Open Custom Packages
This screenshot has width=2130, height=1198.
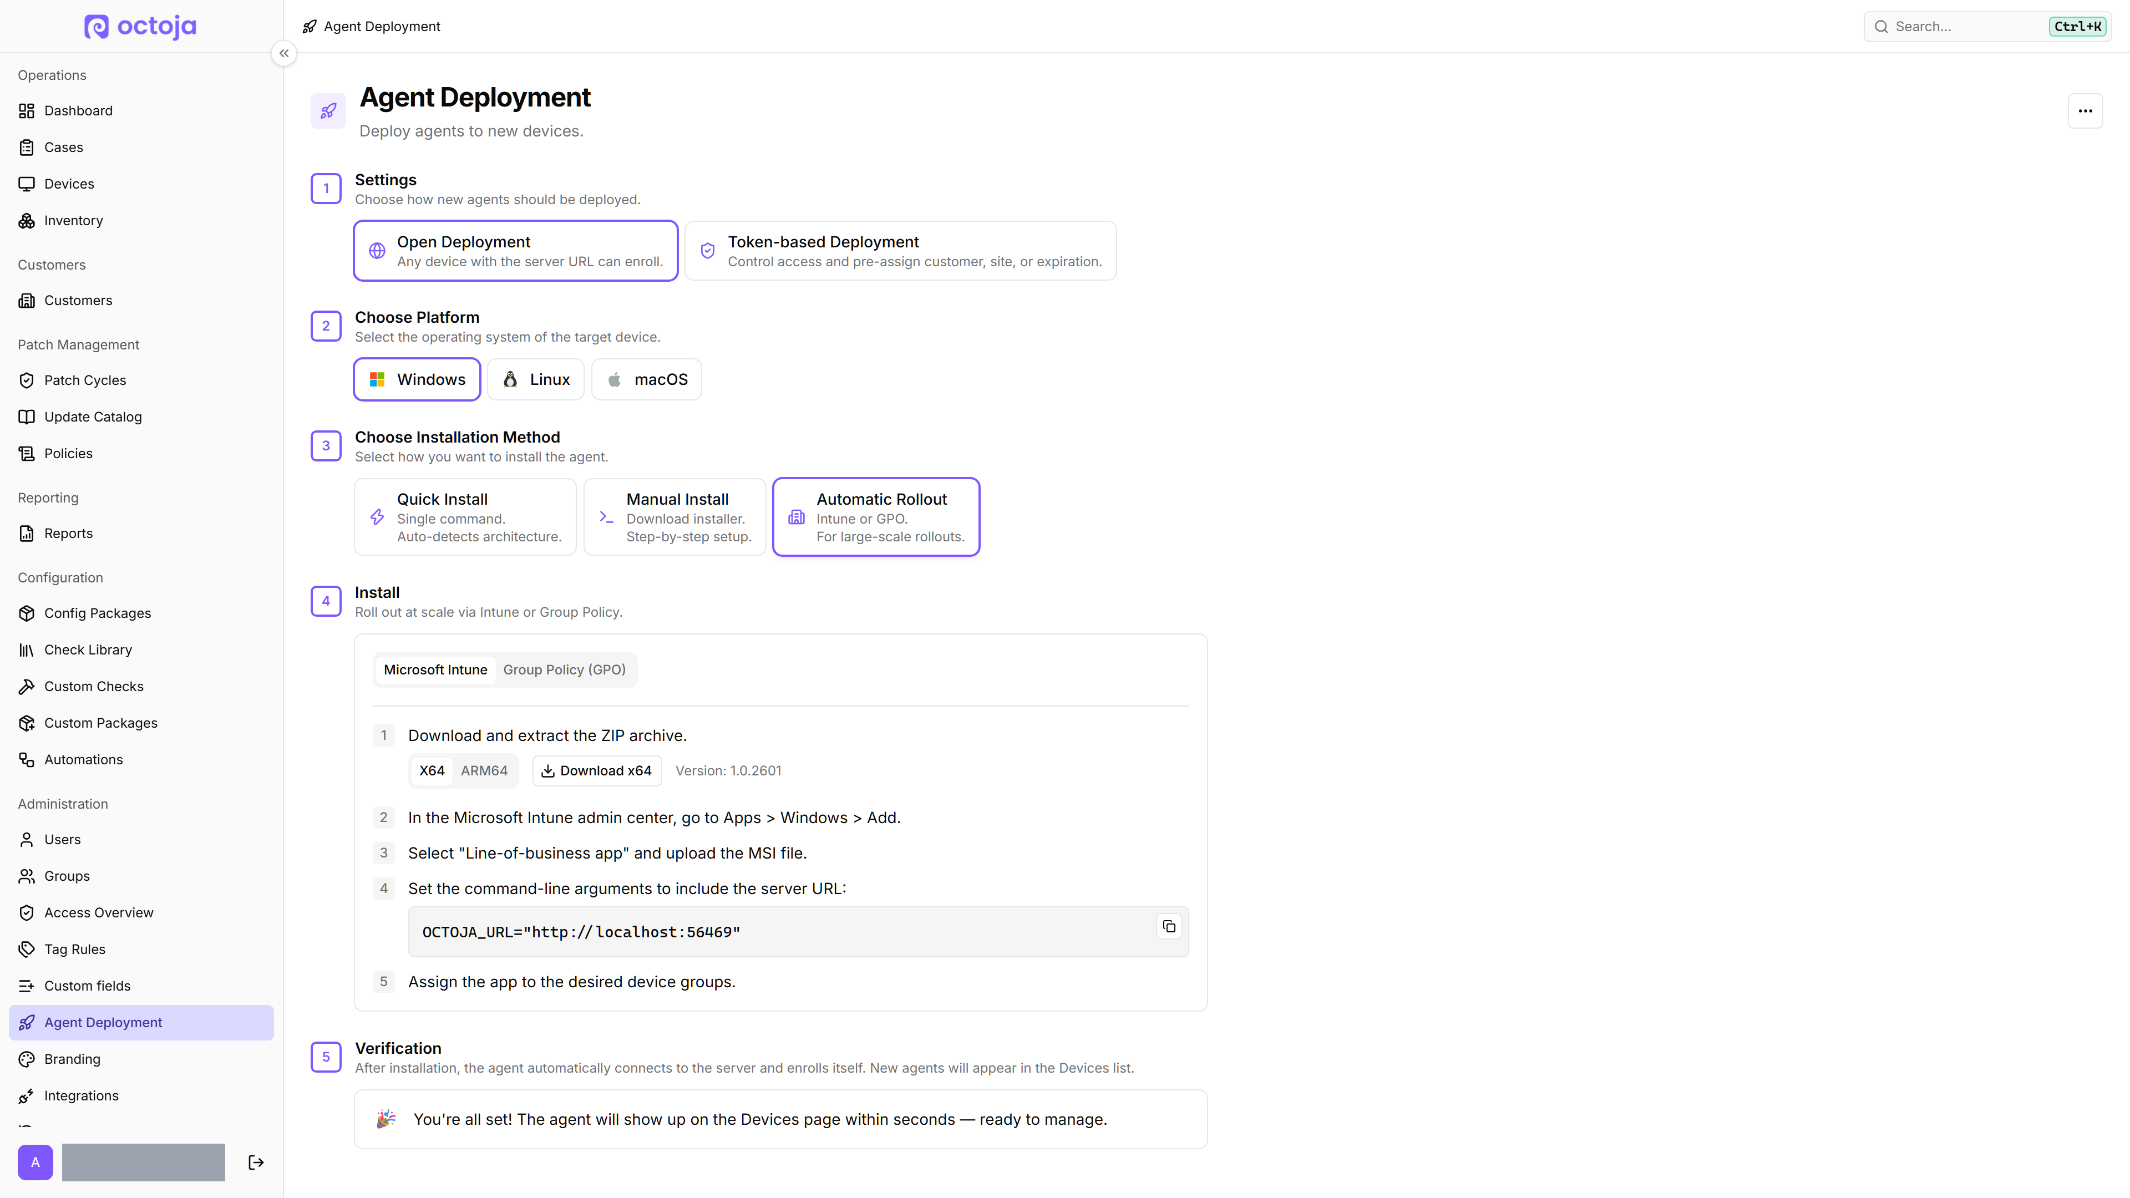(x=141, y=723)
